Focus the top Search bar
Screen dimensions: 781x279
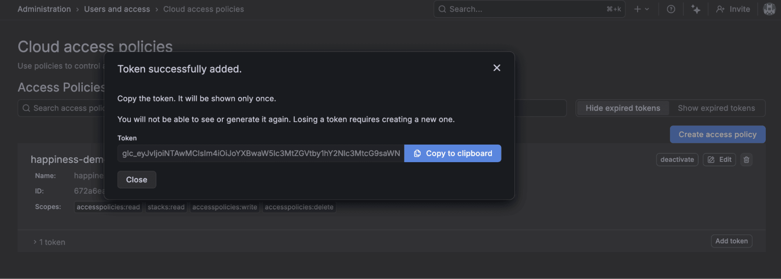(529, 9)
